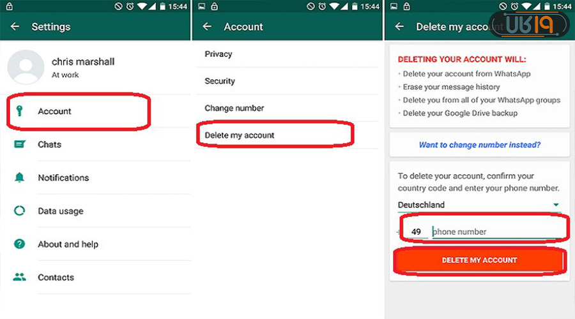Image resolution: width=575 pixels, height=319 pixels.
Task: Go back from Delete my account screen
Action: pos(399,26)
